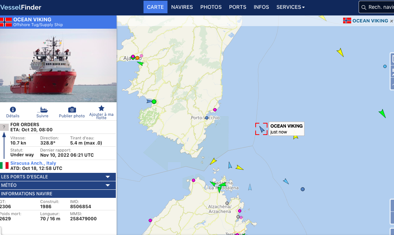Go to the Photos page

point(211,7)
